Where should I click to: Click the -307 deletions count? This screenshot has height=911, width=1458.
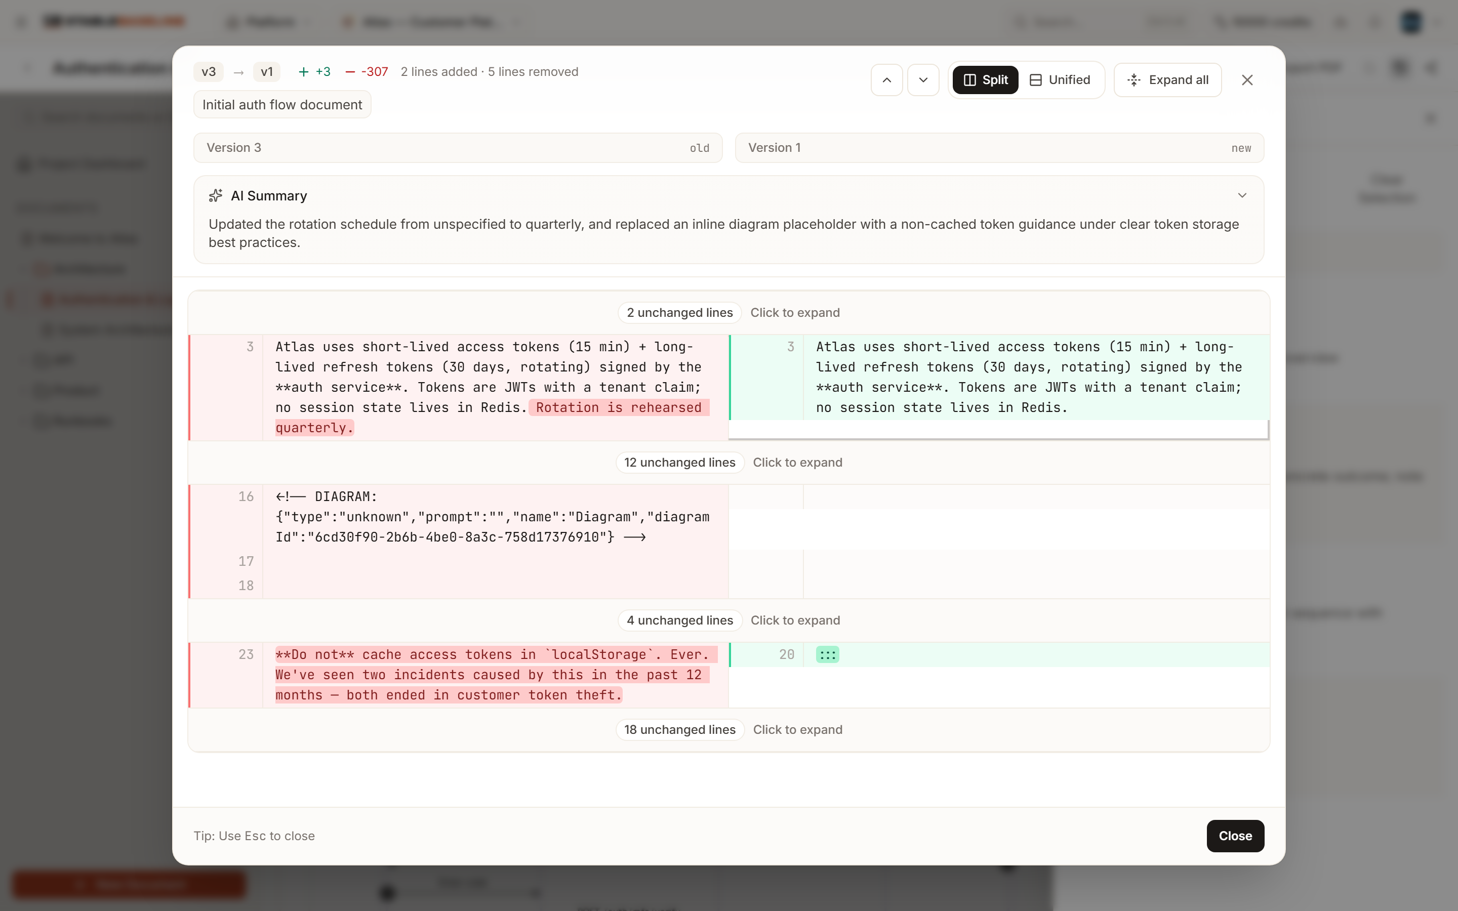coord(367,72)
